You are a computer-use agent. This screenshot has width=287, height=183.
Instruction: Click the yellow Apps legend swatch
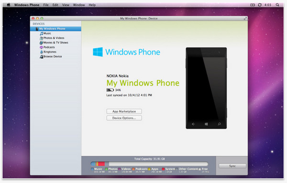click(x=149, y=169)
